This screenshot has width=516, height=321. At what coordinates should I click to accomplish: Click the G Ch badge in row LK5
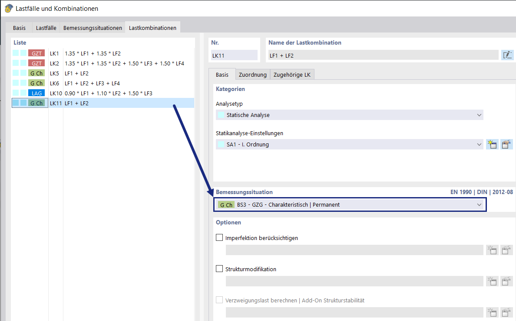tap(36, 73)
